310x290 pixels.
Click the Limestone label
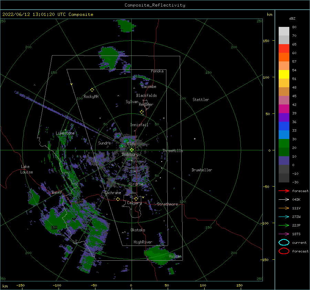(x=65, y=133)
